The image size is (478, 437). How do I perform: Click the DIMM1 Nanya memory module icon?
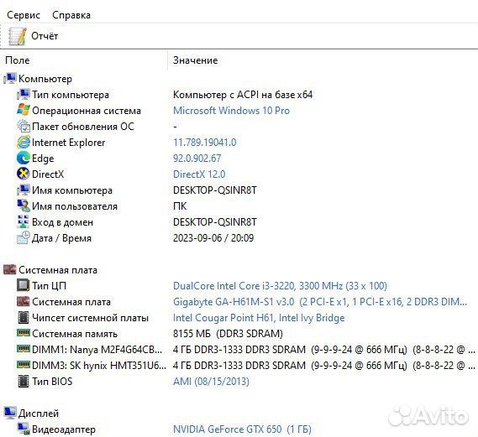click(x=24, y=349)
